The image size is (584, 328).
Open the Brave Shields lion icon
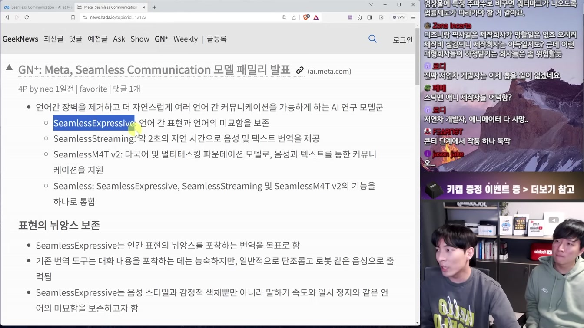pyautogui.click(x=306, y=17)
